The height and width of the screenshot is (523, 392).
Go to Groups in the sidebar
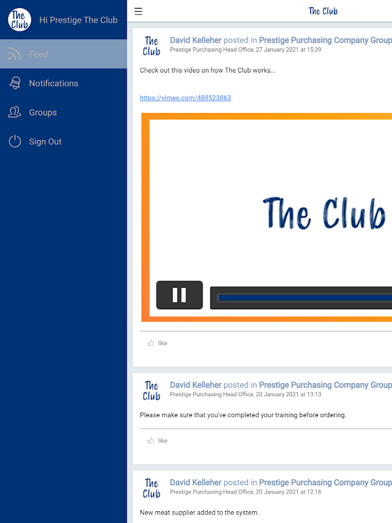[63, 112]
